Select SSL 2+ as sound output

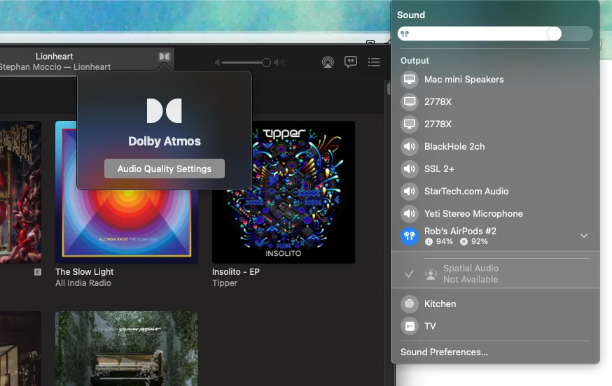pos(495,169)
